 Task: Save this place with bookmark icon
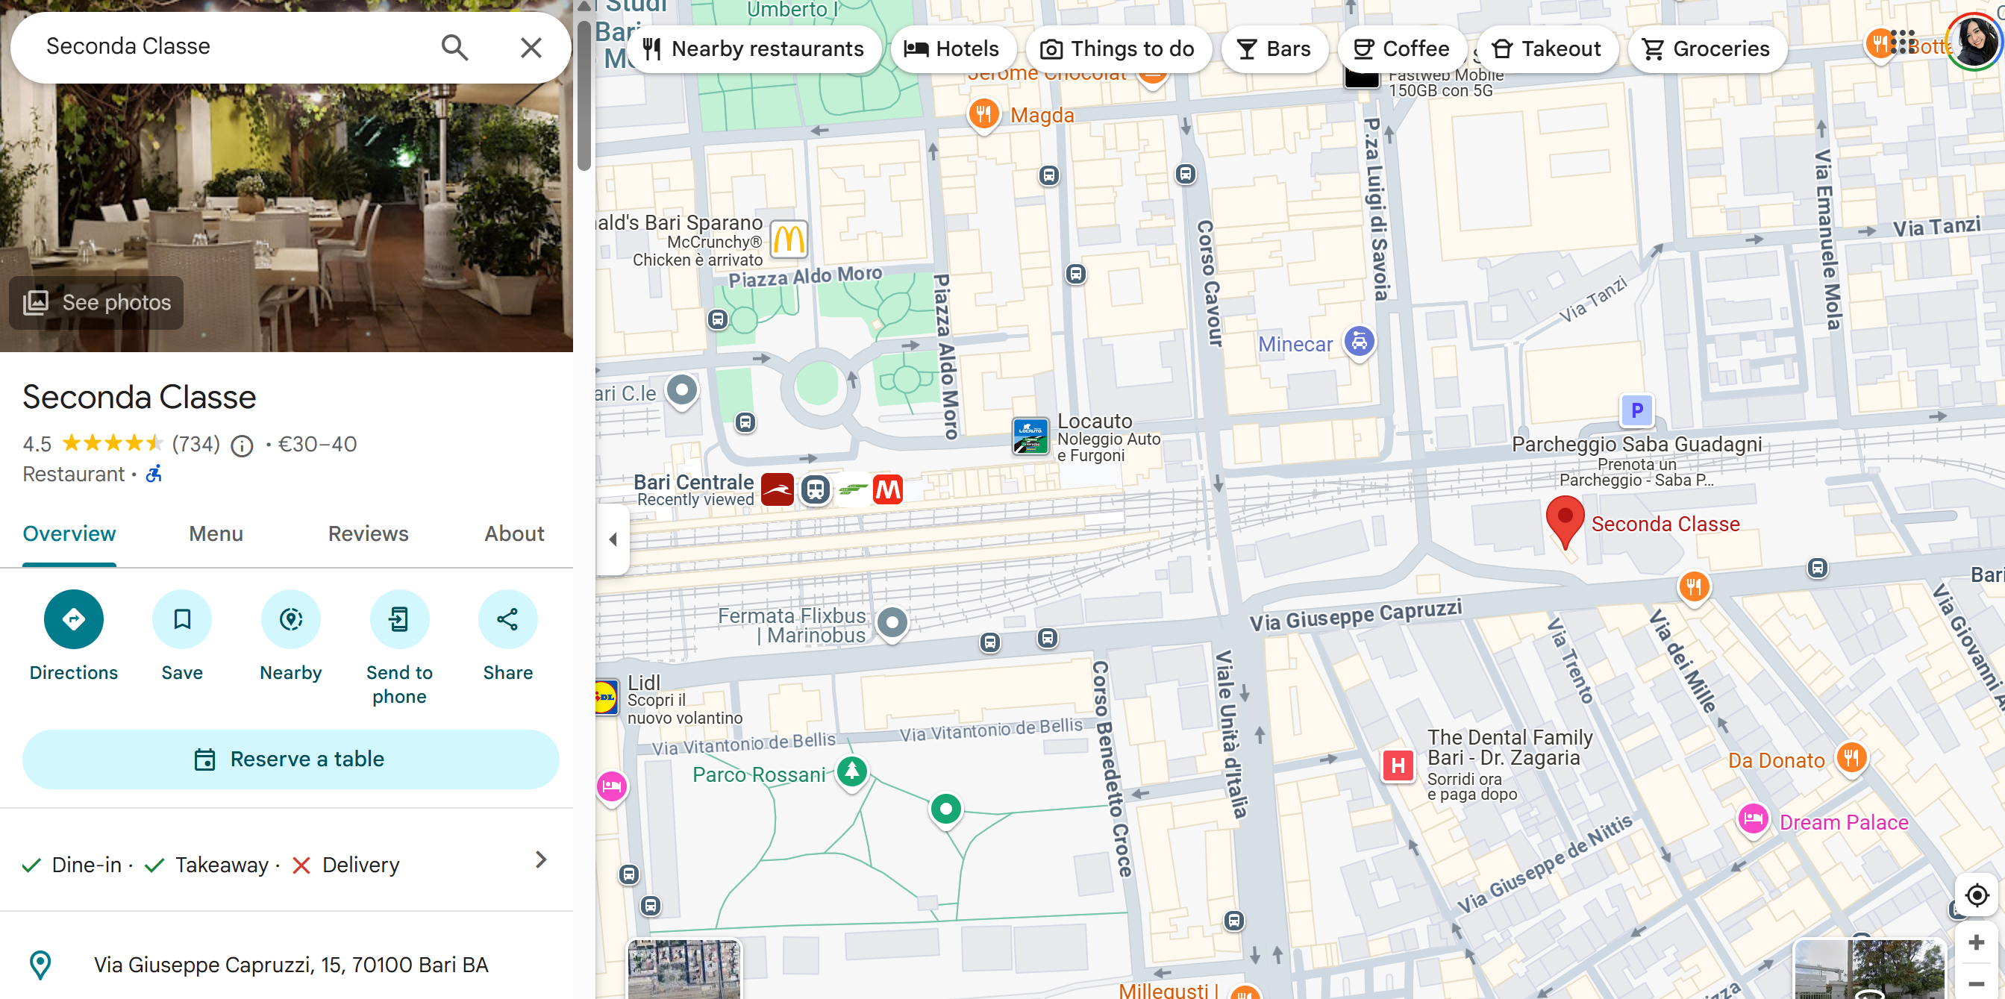click(182, 619)
